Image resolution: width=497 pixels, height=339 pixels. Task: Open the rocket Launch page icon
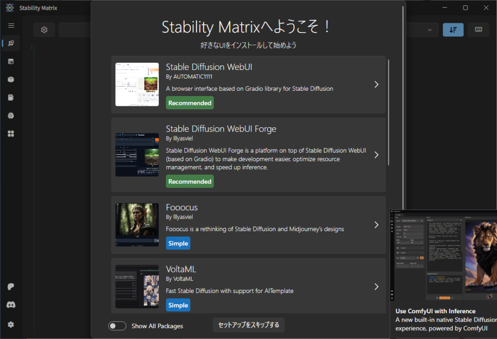(x=11, y=43)
